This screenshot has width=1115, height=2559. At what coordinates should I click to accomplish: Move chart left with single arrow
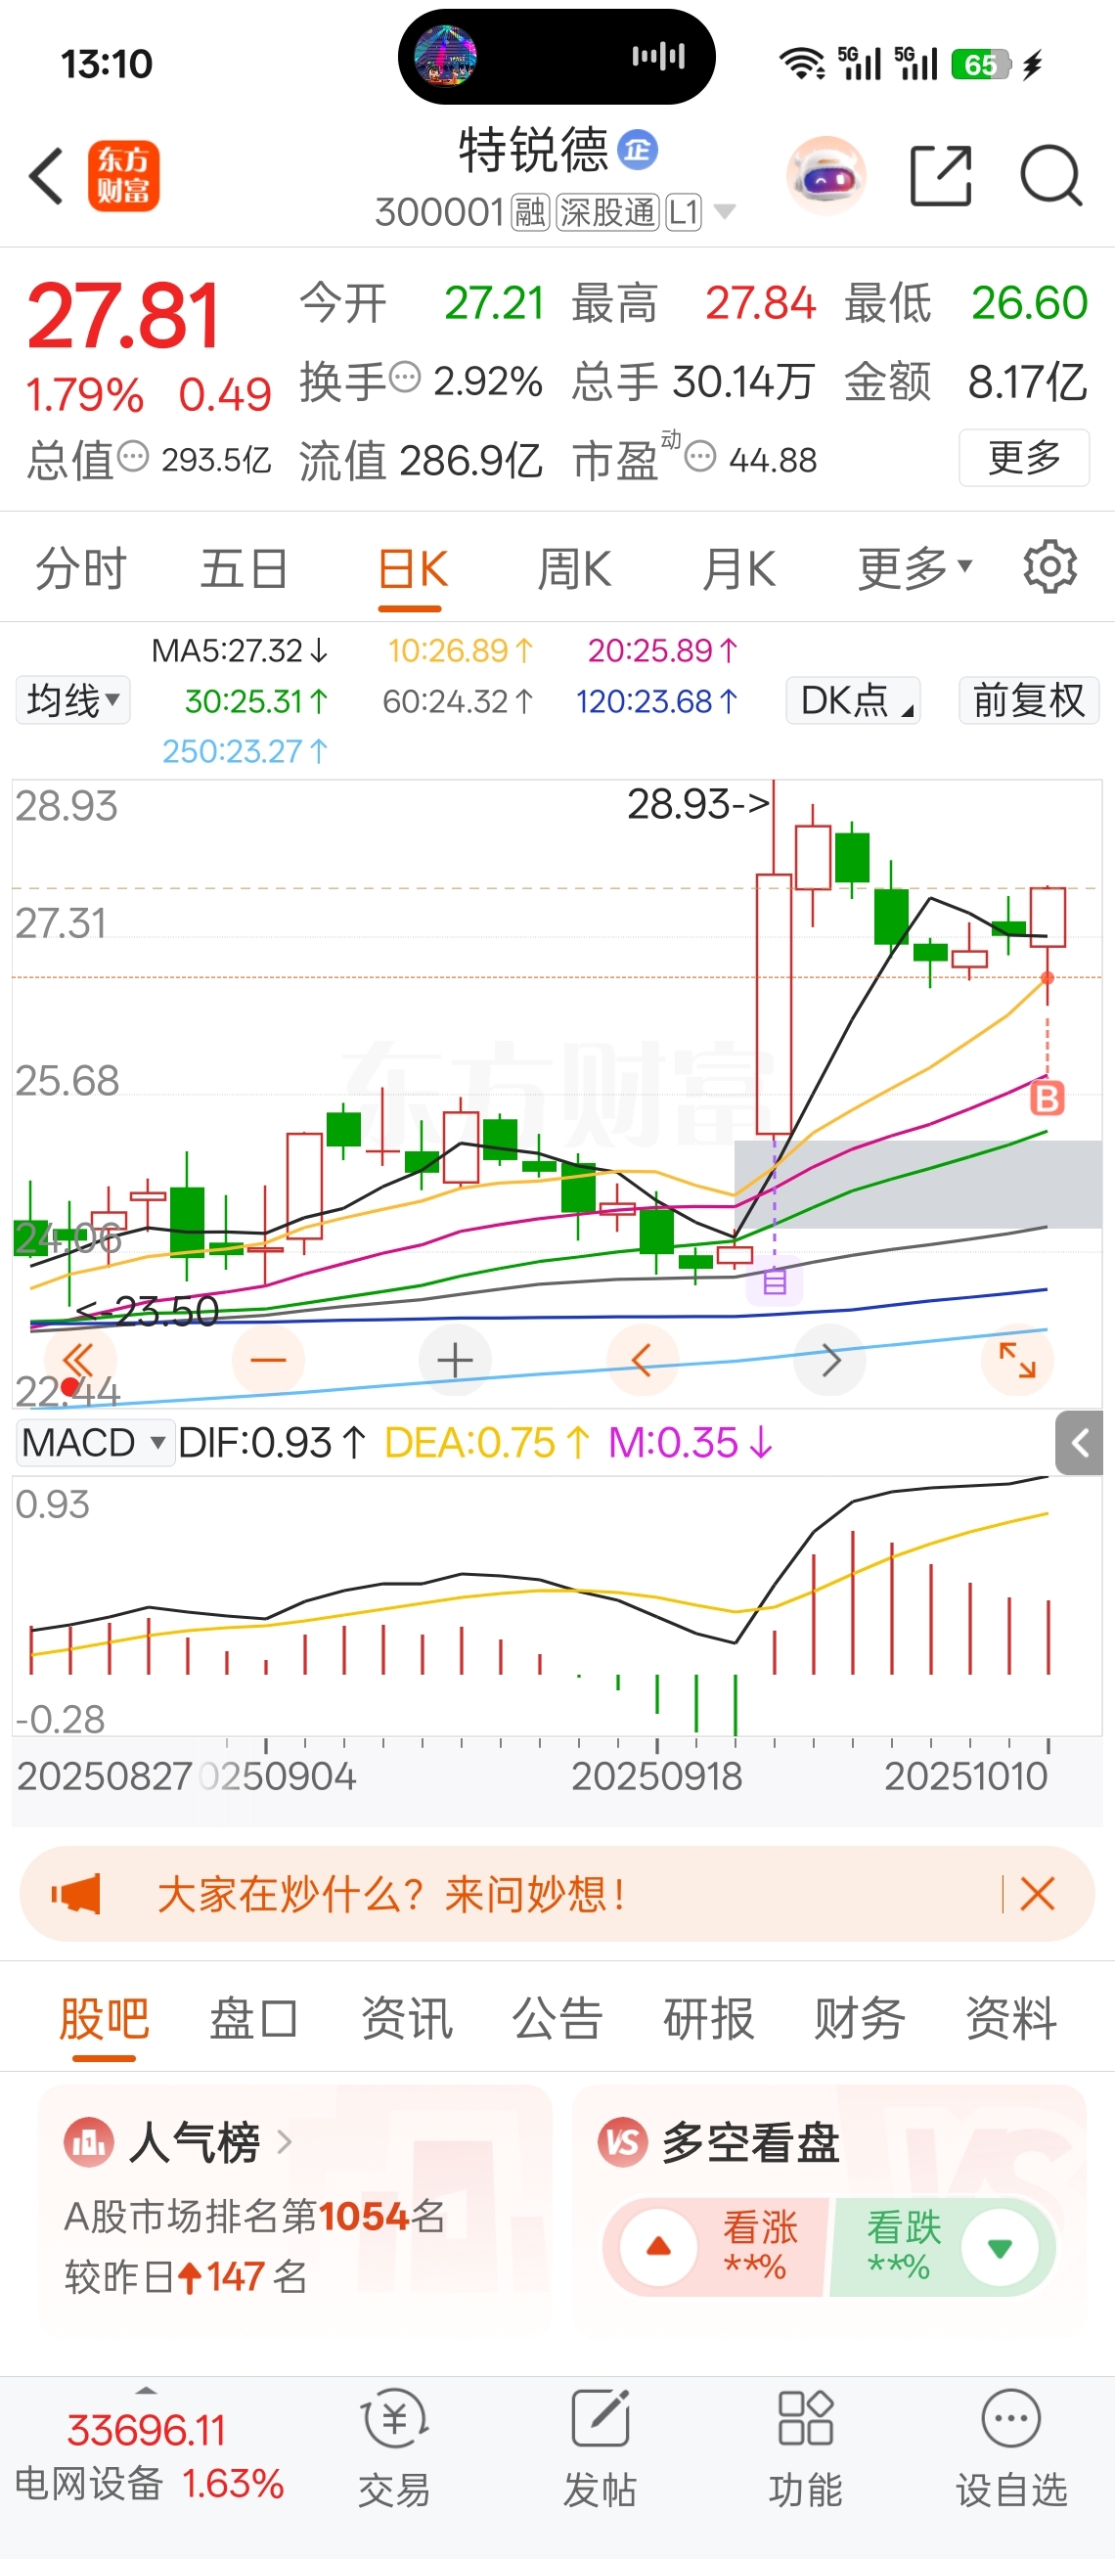pos(643,1359)
